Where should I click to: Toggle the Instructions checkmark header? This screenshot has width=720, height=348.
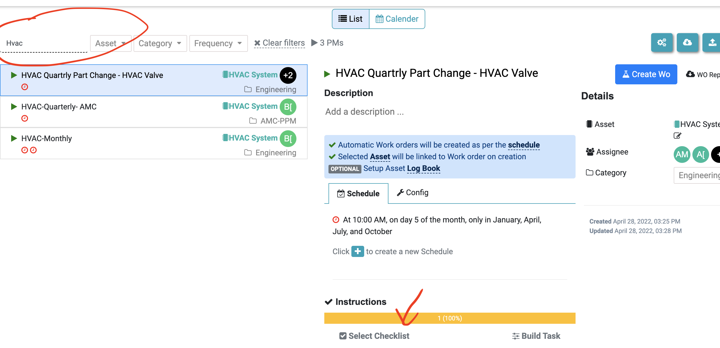pyautogui.click(x=328, y=302)
